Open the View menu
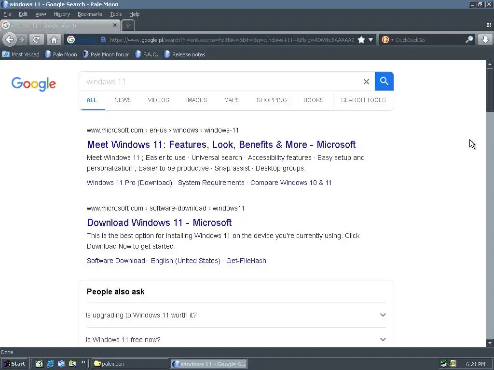 tap(41, 14)
